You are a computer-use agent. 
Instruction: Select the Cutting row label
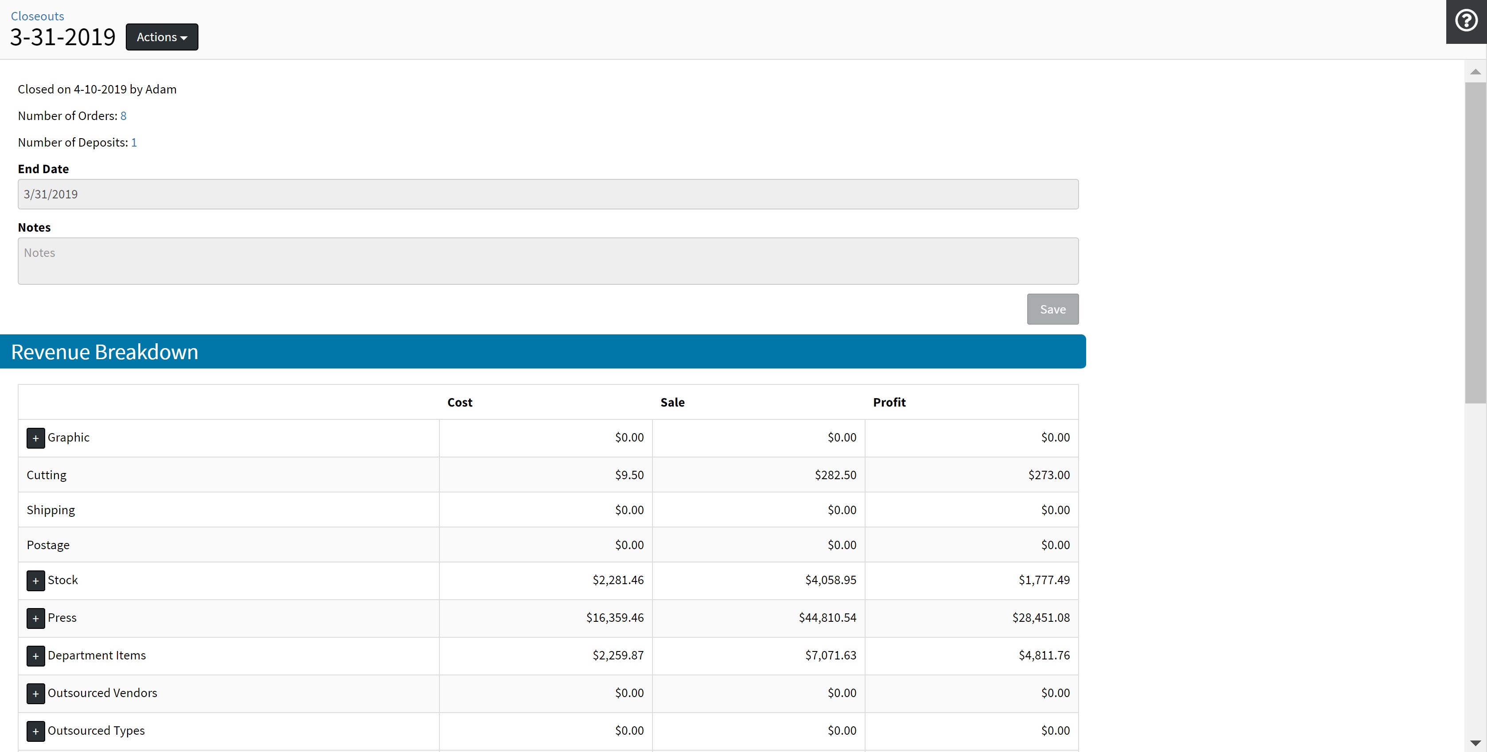[46, 475]
